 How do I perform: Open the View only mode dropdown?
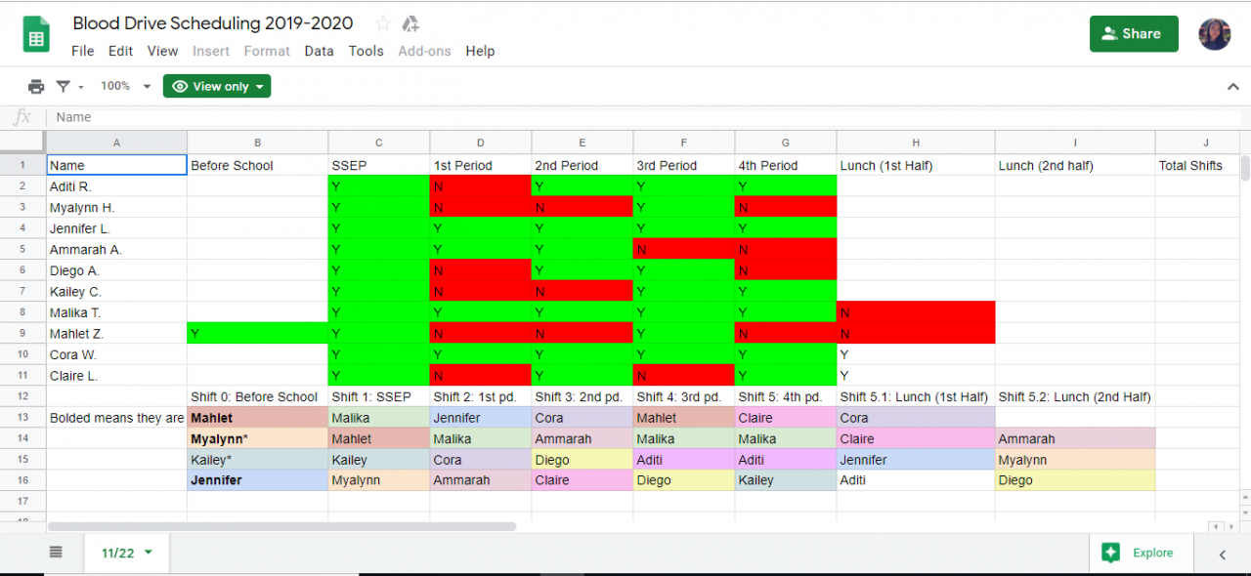pos(217,86)
